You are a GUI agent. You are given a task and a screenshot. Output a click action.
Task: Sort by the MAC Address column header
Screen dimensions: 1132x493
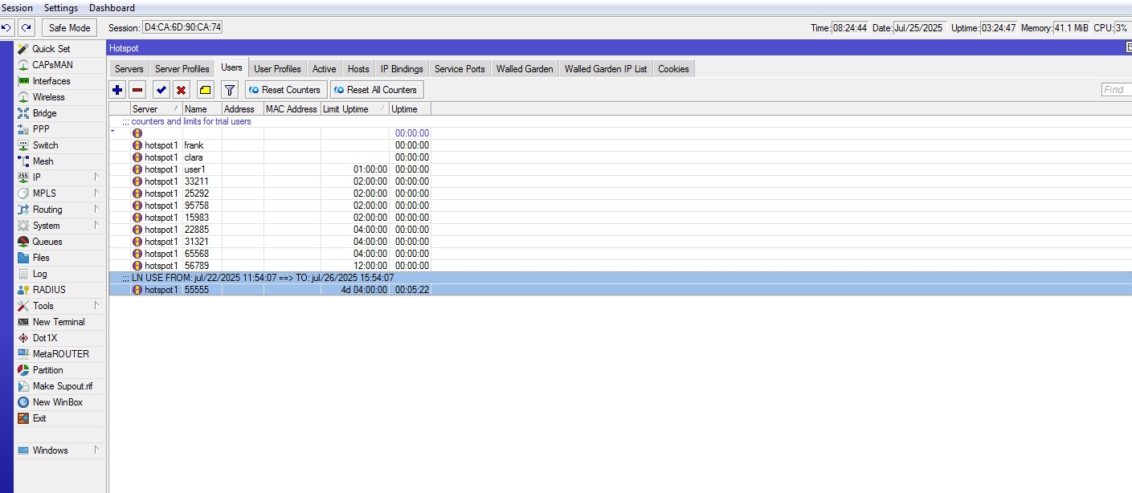click(x=292, y=109)
